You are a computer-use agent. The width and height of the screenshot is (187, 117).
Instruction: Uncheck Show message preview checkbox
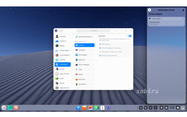click(x=100, y=56)
